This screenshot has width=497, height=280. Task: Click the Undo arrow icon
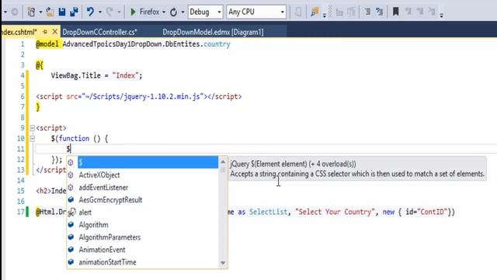point(90,12)
